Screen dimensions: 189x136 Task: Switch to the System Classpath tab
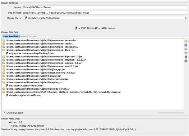pos(29,36)
